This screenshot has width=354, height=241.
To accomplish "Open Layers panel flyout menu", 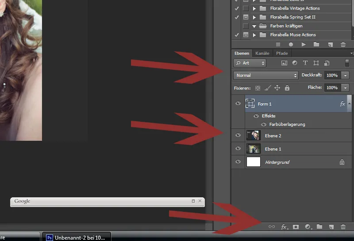I will pyautogui.click(x=352, y=53).
